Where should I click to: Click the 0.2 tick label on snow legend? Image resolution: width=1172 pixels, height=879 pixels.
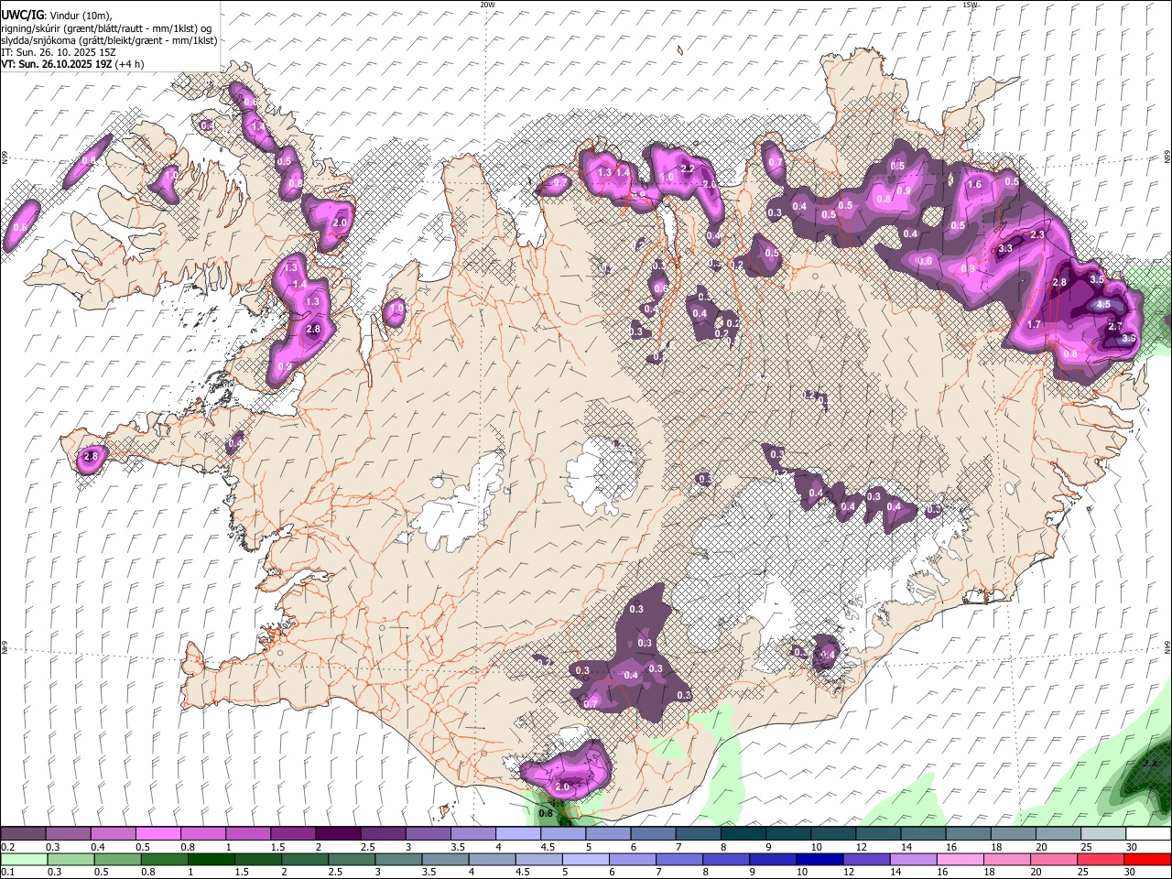[7, 847]
